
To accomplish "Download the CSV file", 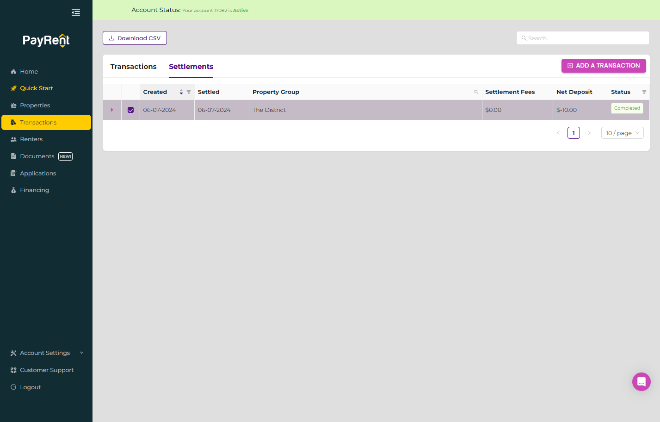I will coord(135,38).
